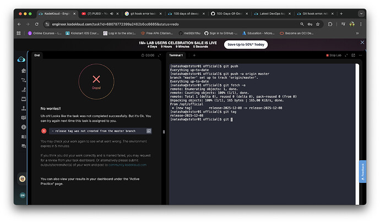Open the Chrome profile avatar

point(352,24)
